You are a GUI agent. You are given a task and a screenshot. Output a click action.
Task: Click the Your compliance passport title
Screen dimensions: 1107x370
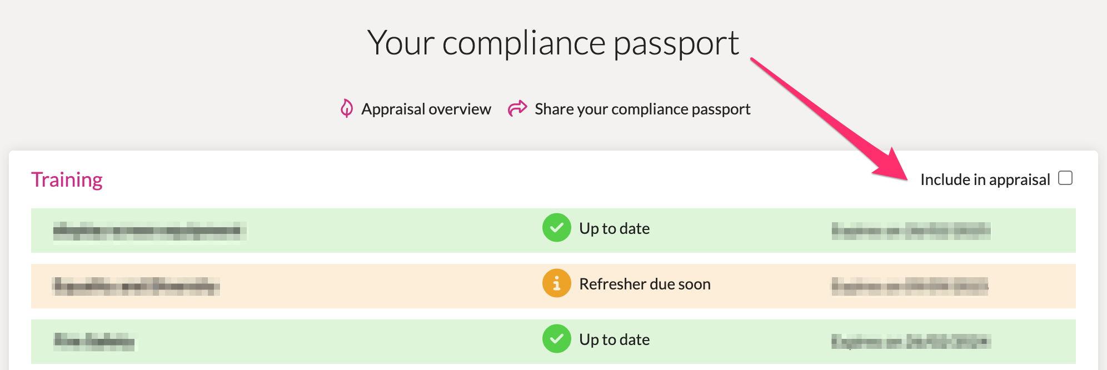(553, 43)
